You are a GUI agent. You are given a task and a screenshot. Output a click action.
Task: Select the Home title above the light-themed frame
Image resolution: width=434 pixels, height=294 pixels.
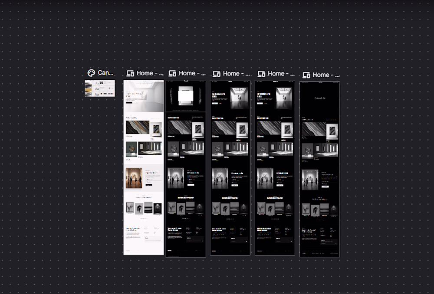tap(150, 73)
